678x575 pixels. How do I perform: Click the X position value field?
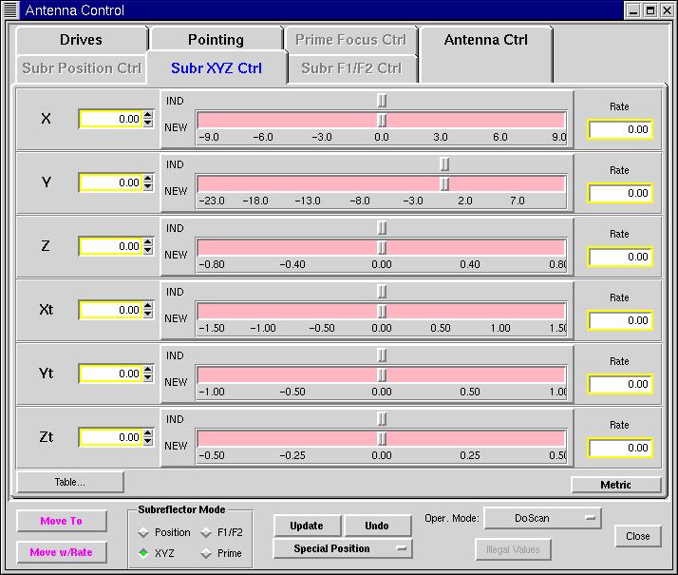point(111,119)
